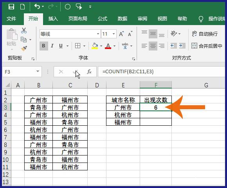Click the formula bar Cancel X icon
The image size is (227, 188).
tap(61, 72)
